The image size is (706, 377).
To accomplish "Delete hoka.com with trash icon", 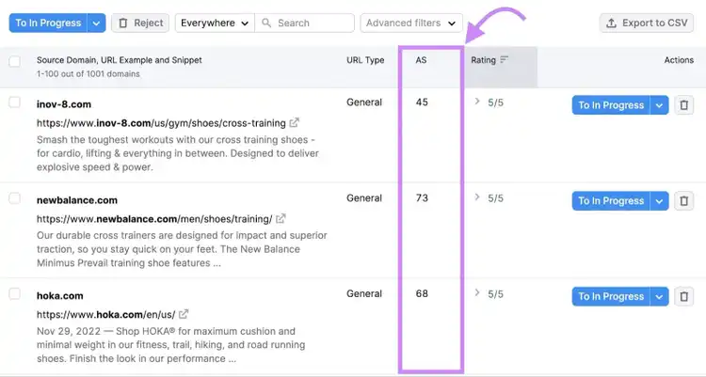I will click(x=684, y=296).
